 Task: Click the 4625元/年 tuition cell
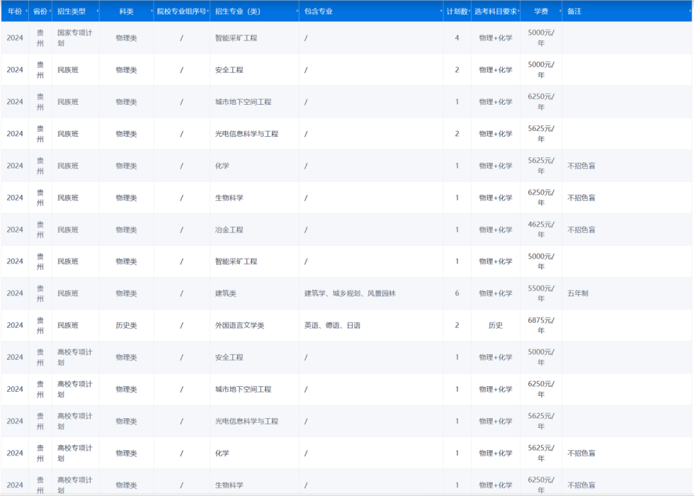click(x=541, y=229)
